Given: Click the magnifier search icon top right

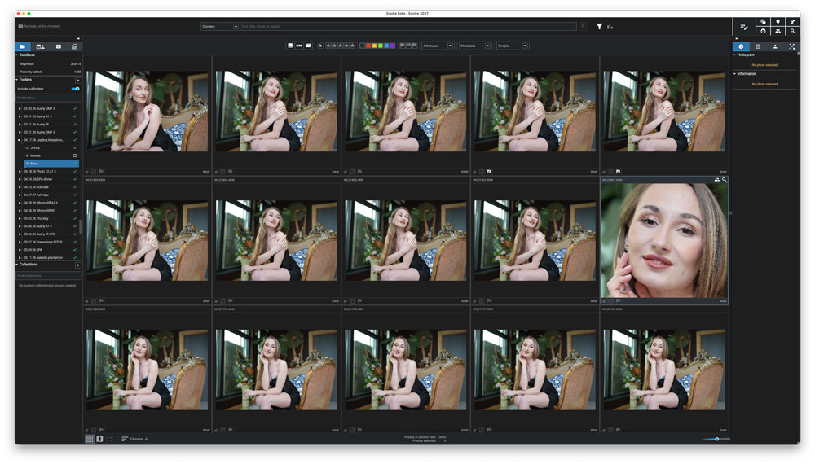Looking at the screenshot, I should click(792, 31).
